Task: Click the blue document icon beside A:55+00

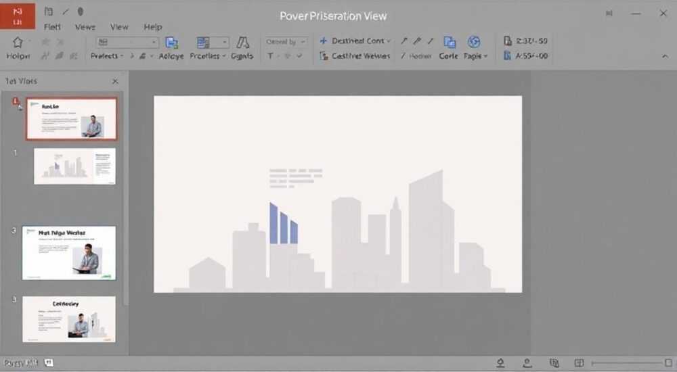Action: pyautogui.click(x=508, y=55)
